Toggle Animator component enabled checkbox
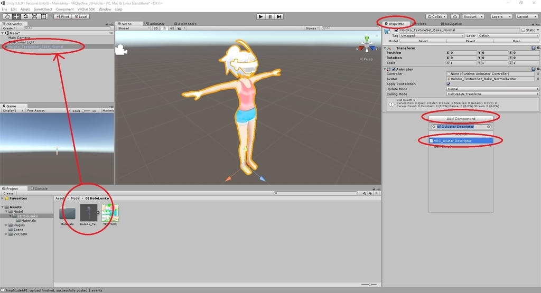 394,69
